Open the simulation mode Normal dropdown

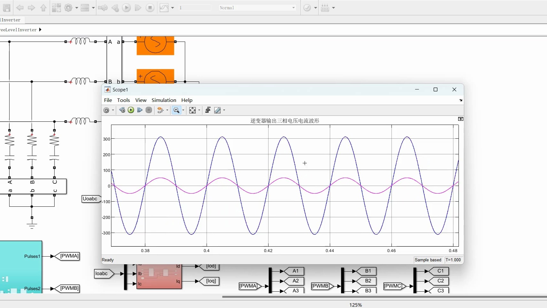tap(257, 8)
